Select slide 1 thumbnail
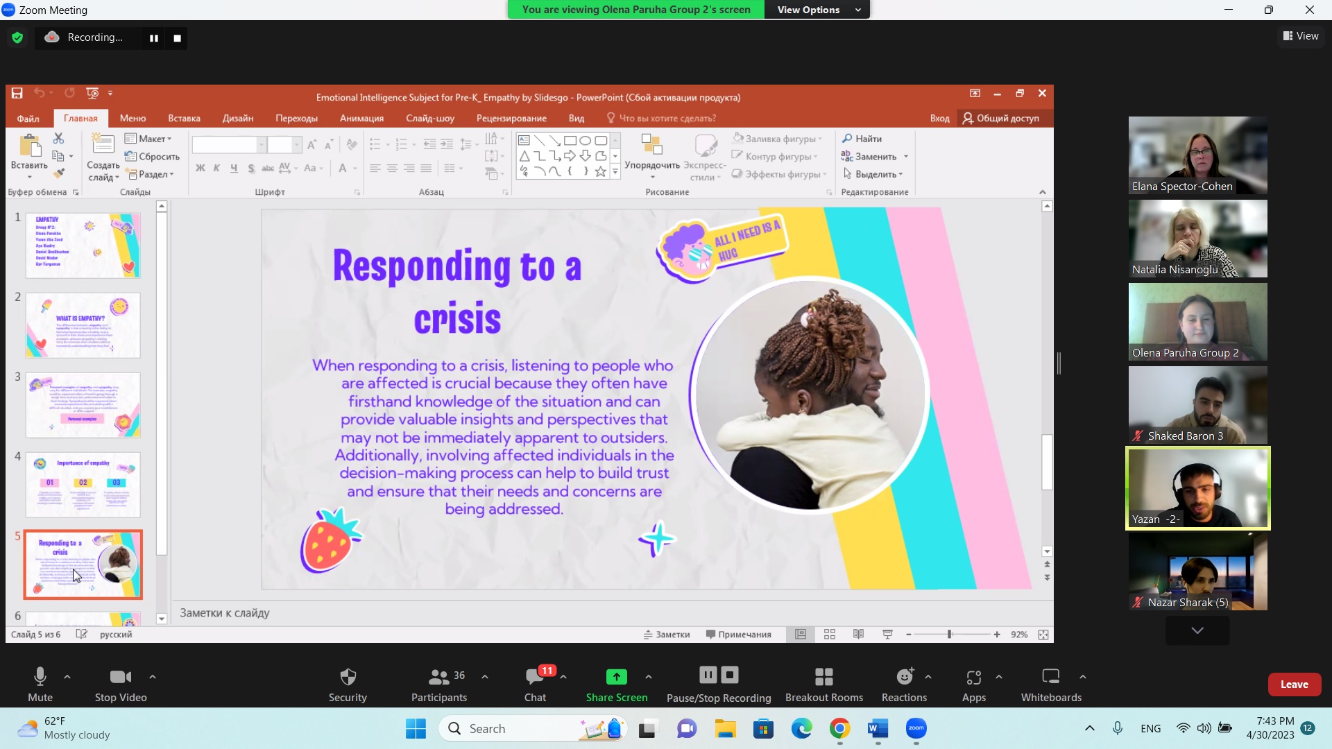 [83, 246]
